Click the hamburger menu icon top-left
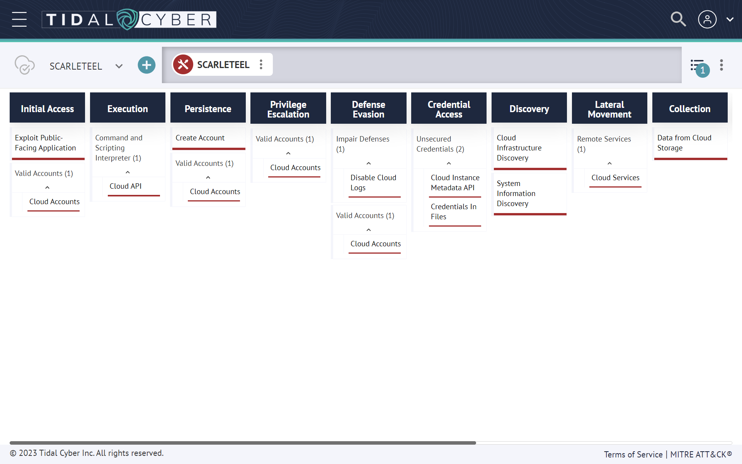The width and height of the screenshot is (742, 464). pos(20,19)
